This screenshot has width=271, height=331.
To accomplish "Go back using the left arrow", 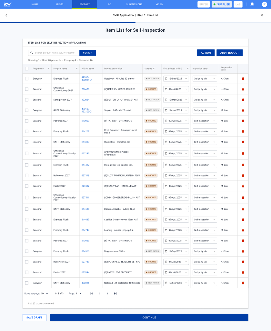I will pos(6,15).
